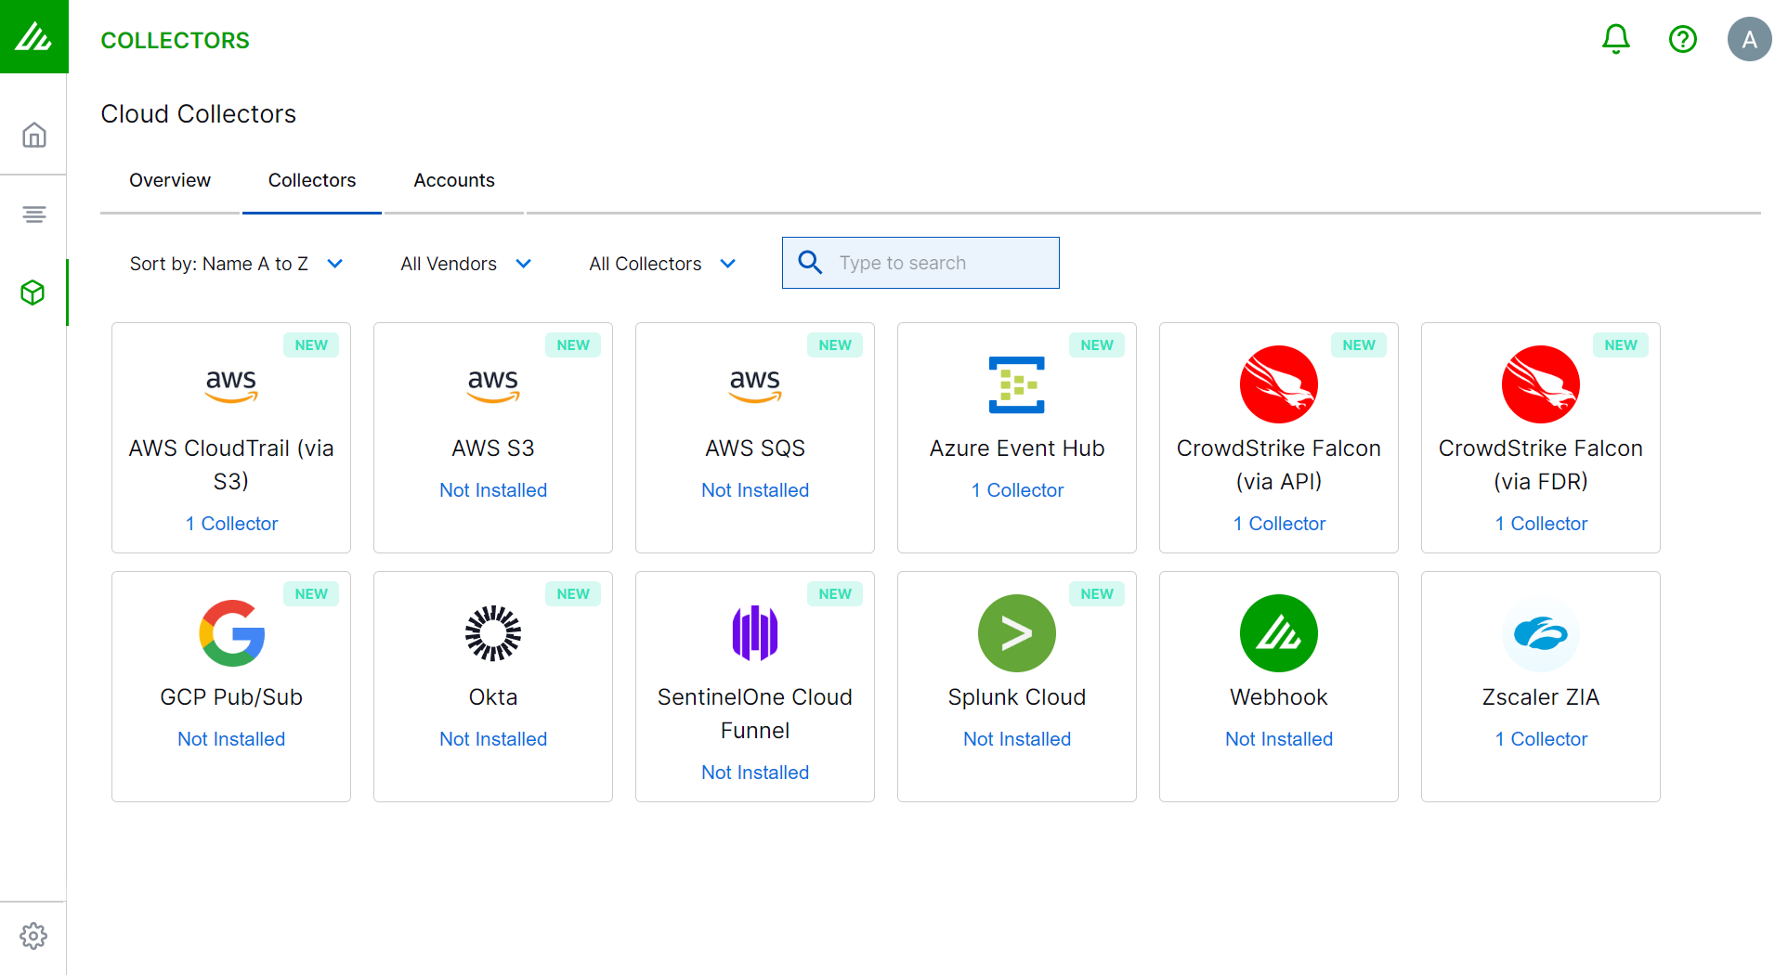This screenshot has width=1775, height=975.
Task: Open settings gear at sidebar bottom
Action: pos(33,935)
